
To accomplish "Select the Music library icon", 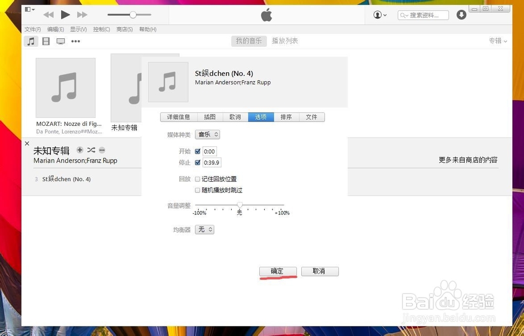I will click(31, 41).
